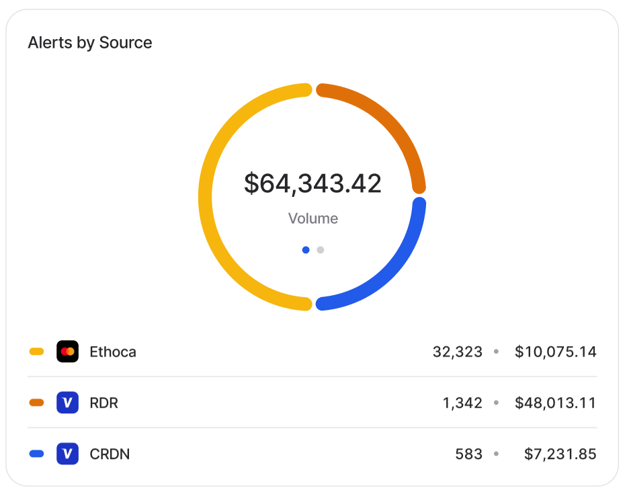The width and height of the screenshot is (629, 492).
Task: Select the blue CRDN legend swatch
Action: pyautogui.click(x=36, y=454)
